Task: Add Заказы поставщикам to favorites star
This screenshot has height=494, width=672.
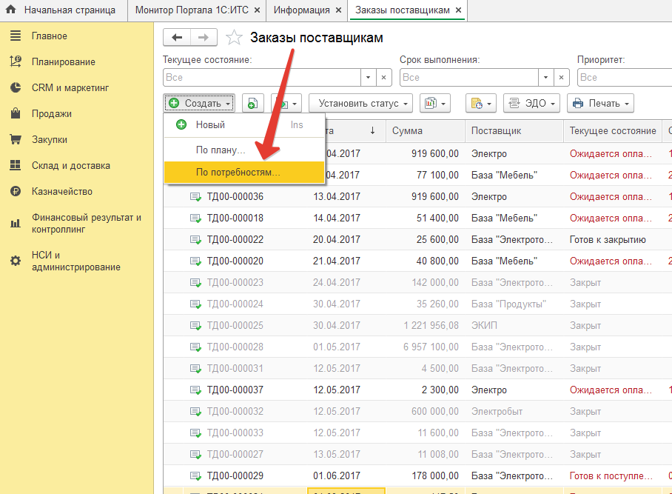Action: pyautogui.click(x=234, y=38)
